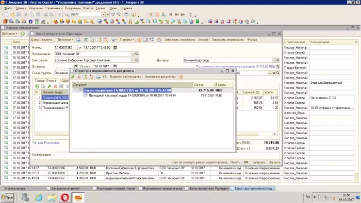Click the Номер input field TA-00001365
361x203 pixels.
(65, 47)
